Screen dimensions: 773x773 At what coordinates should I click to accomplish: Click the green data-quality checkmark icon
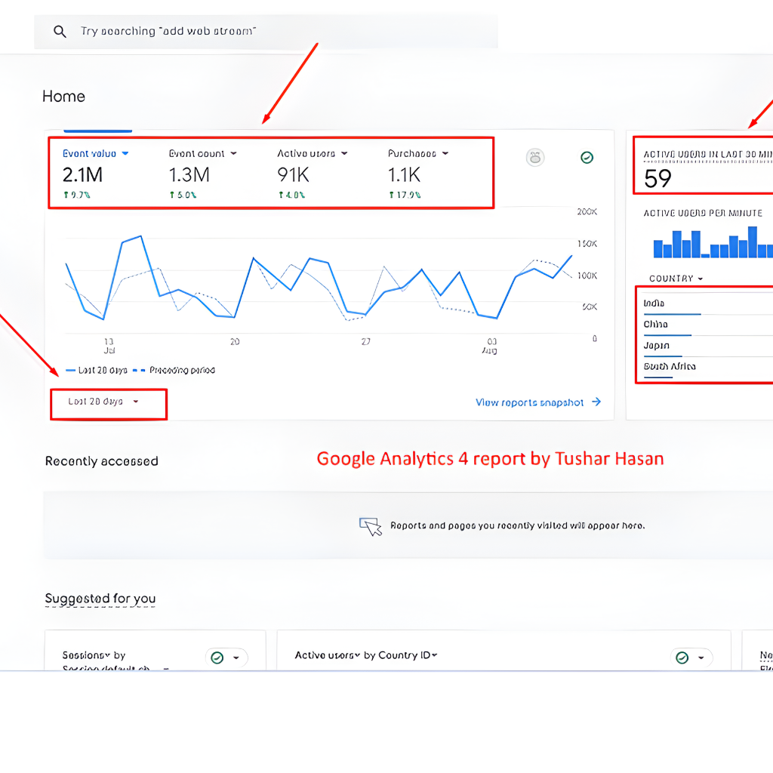587,158
